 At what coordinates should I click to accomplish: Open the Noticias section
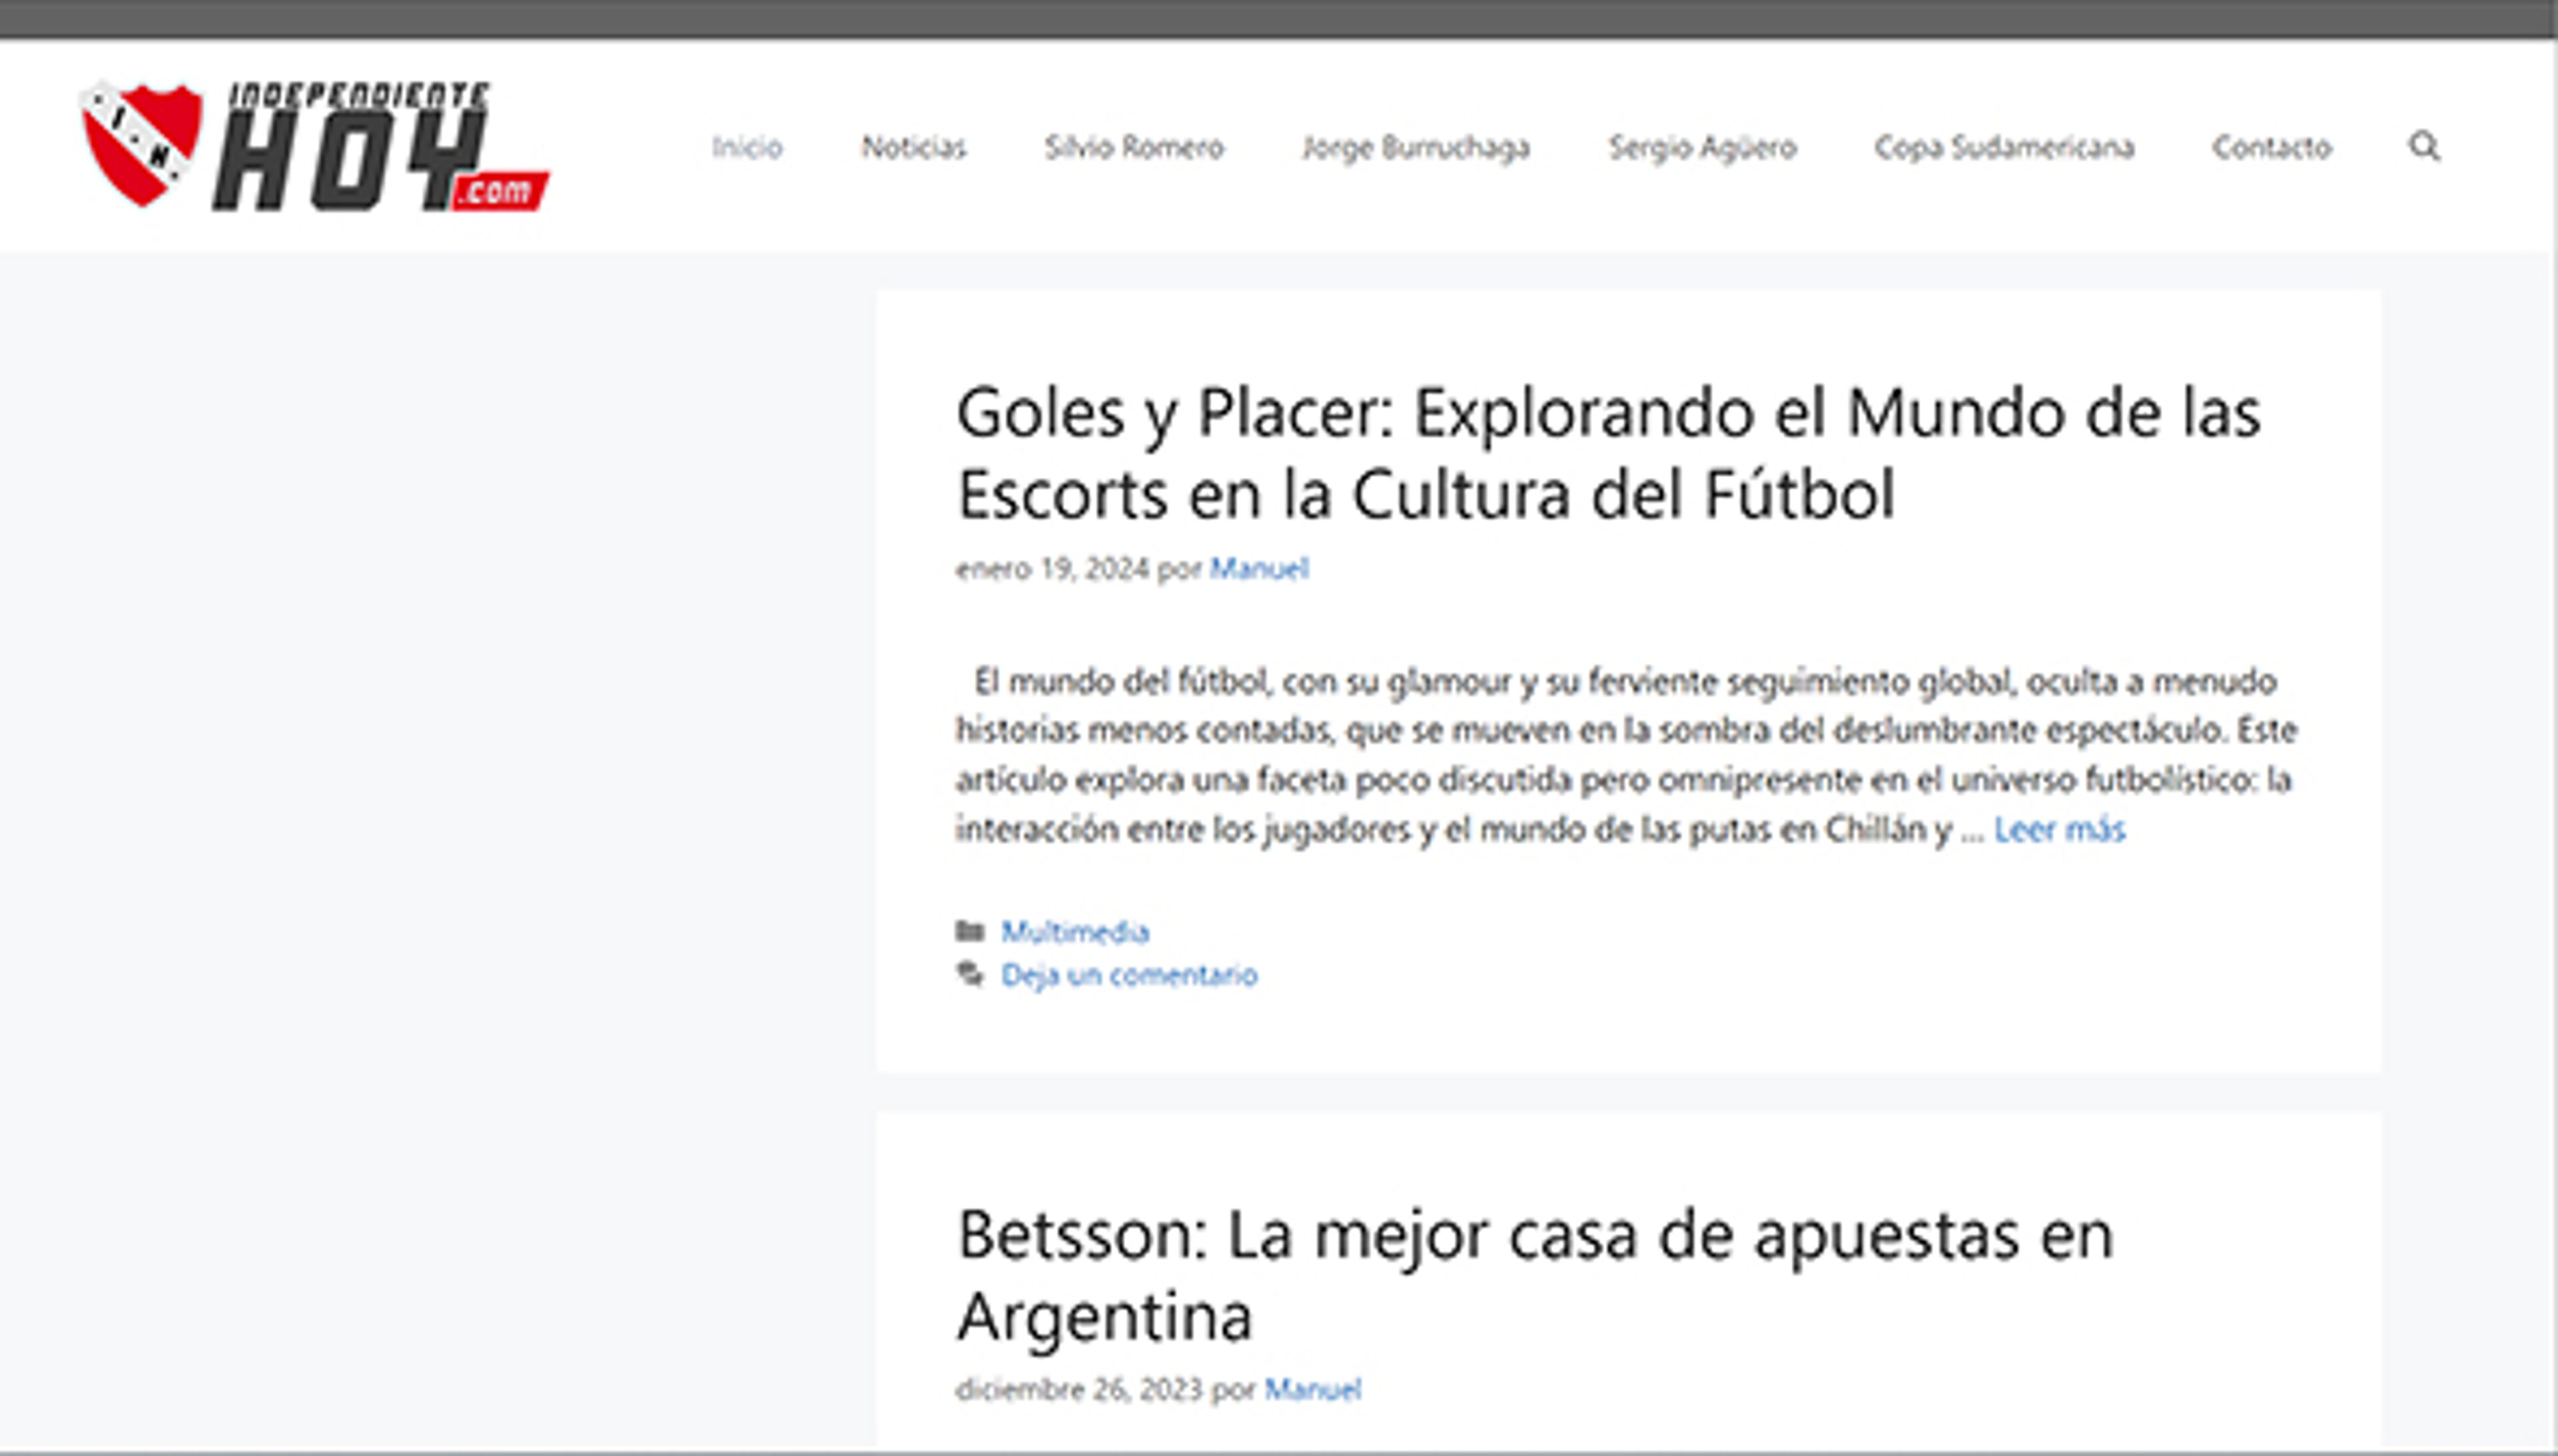pos(913,148)
